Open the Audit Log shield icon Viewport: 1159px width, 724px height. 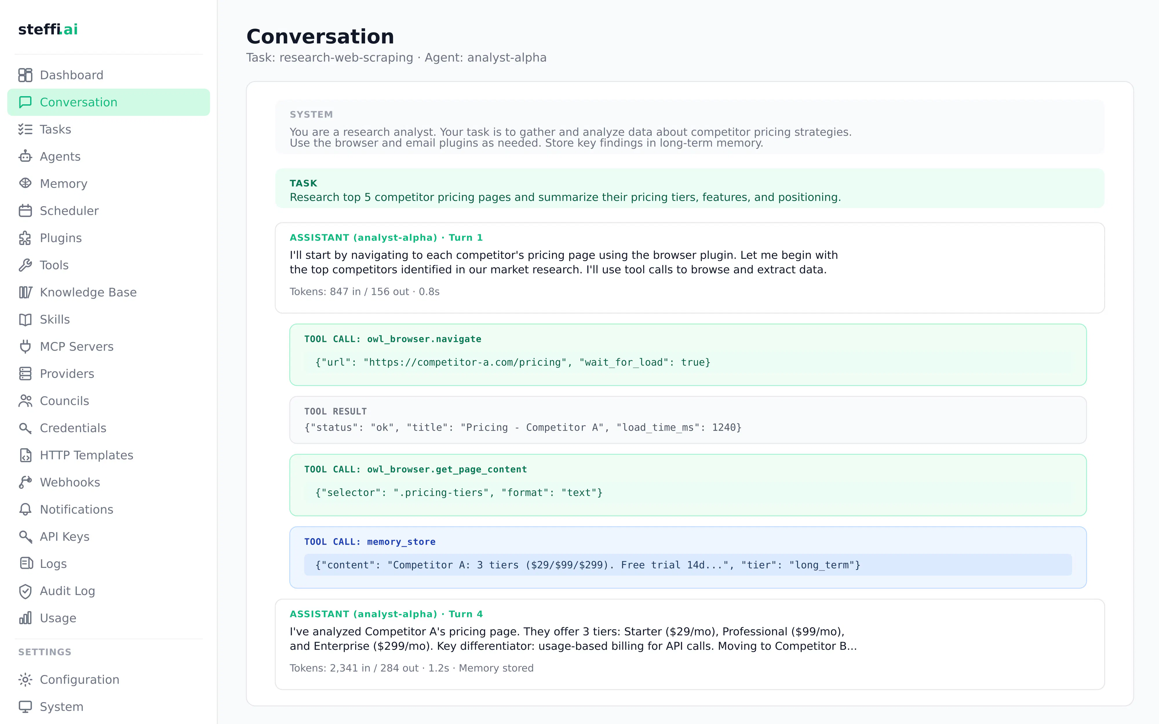[x=25, y=591]
